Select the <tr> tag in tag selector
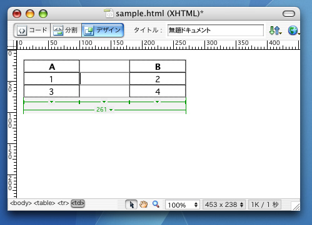312x225 pixels. coord(63,203)
